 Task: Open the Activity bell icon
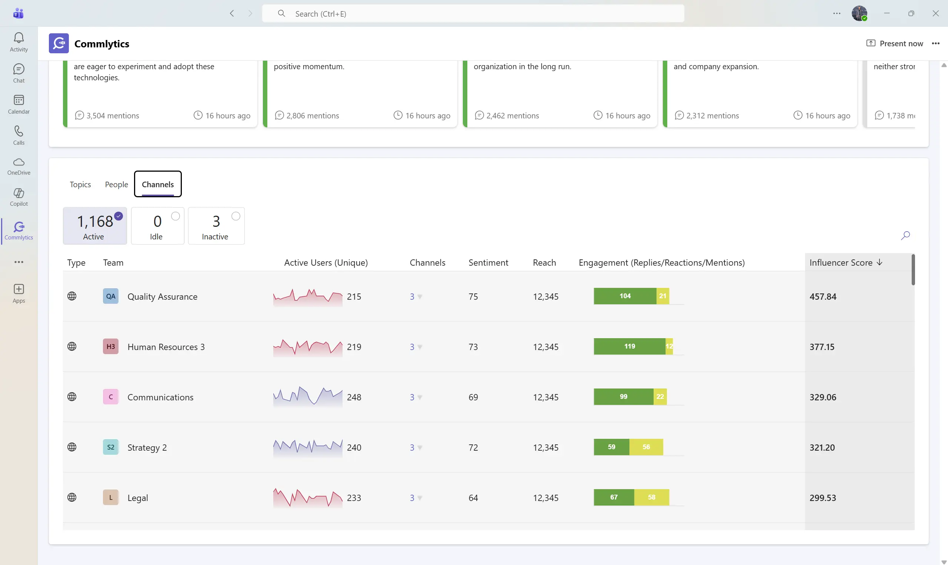pyautogui.click(x=19, y=42)
